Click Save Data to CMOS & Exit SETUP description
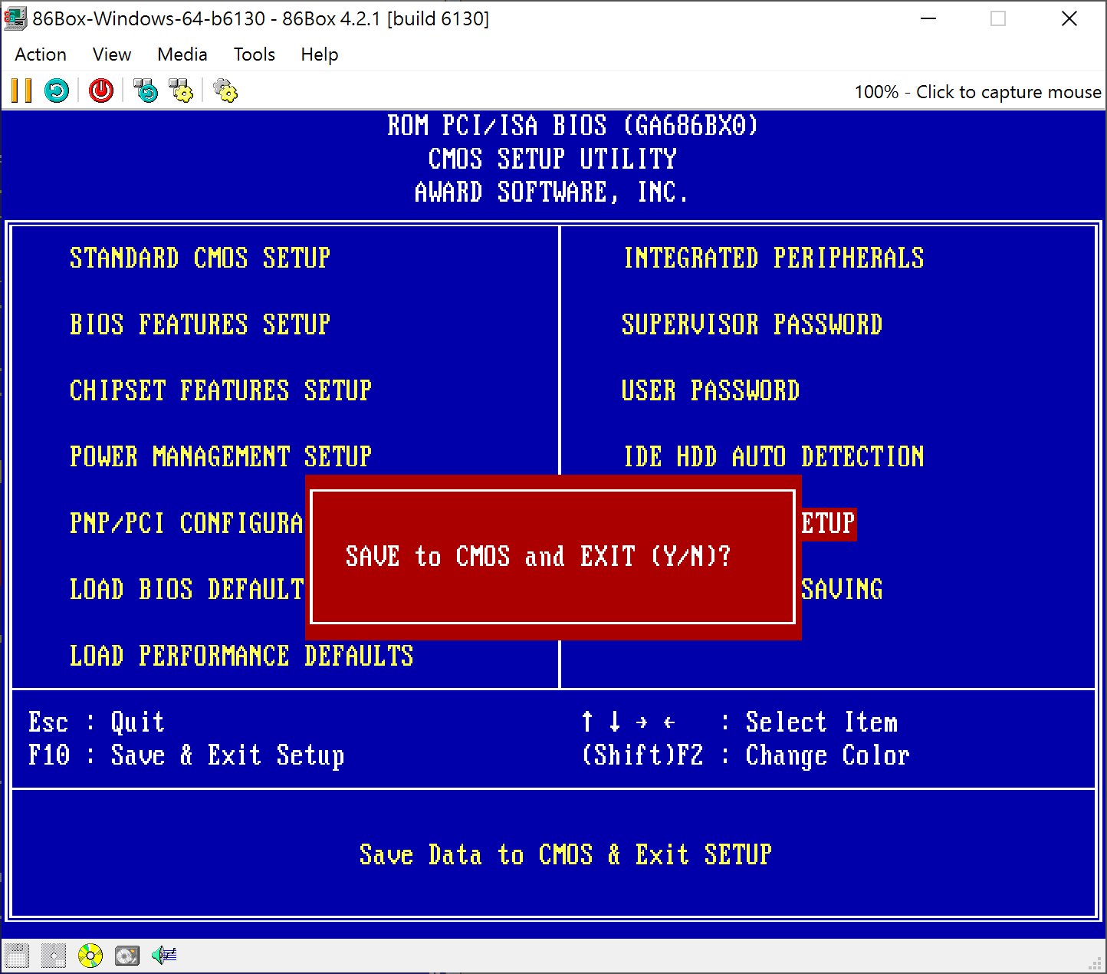This screenshot has width=1107, height=974. point(566,854)
